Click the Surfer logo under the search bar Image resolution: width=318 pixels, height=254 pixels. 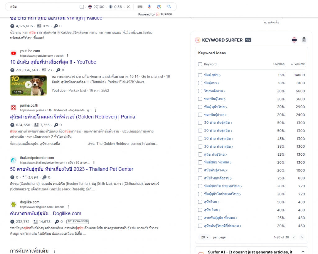164,14
